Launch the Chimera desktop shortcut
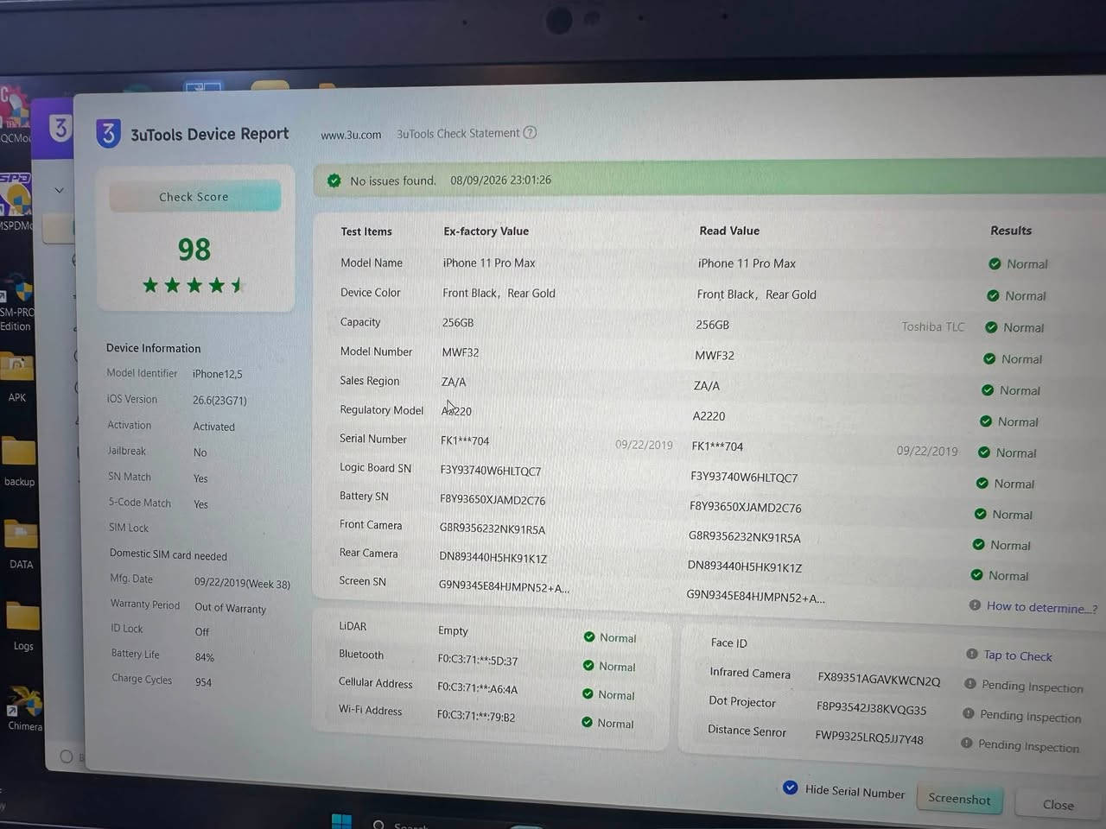This screenshot has height=829, width=1106. tap(24, 710)
